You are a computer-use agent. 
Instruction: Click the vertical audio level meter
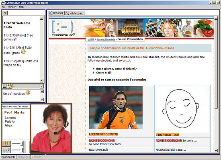[25, 147]
